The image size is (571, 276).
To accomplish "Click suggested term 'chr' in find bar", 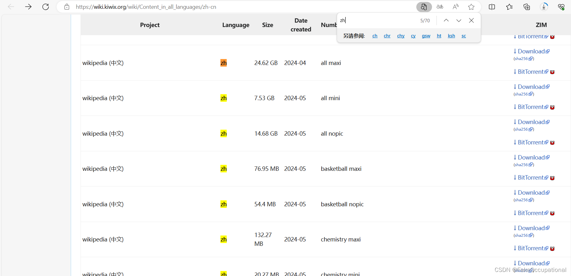I will tap(387, 36).
